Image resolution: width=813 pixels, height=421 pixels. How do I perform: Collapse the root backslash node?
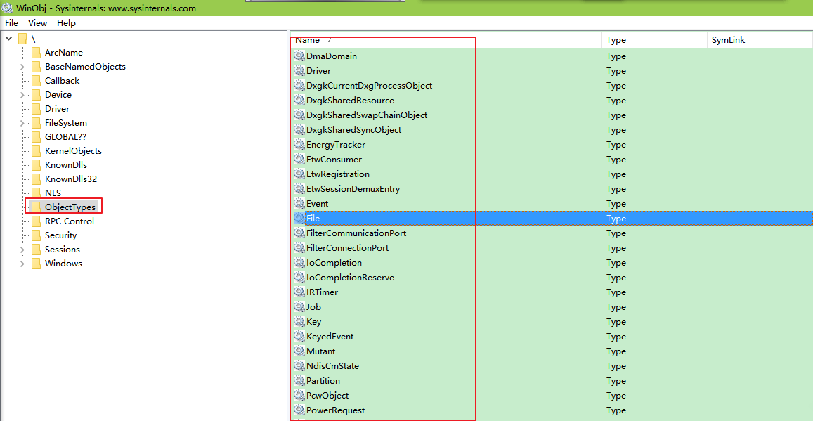click(8, 39)
